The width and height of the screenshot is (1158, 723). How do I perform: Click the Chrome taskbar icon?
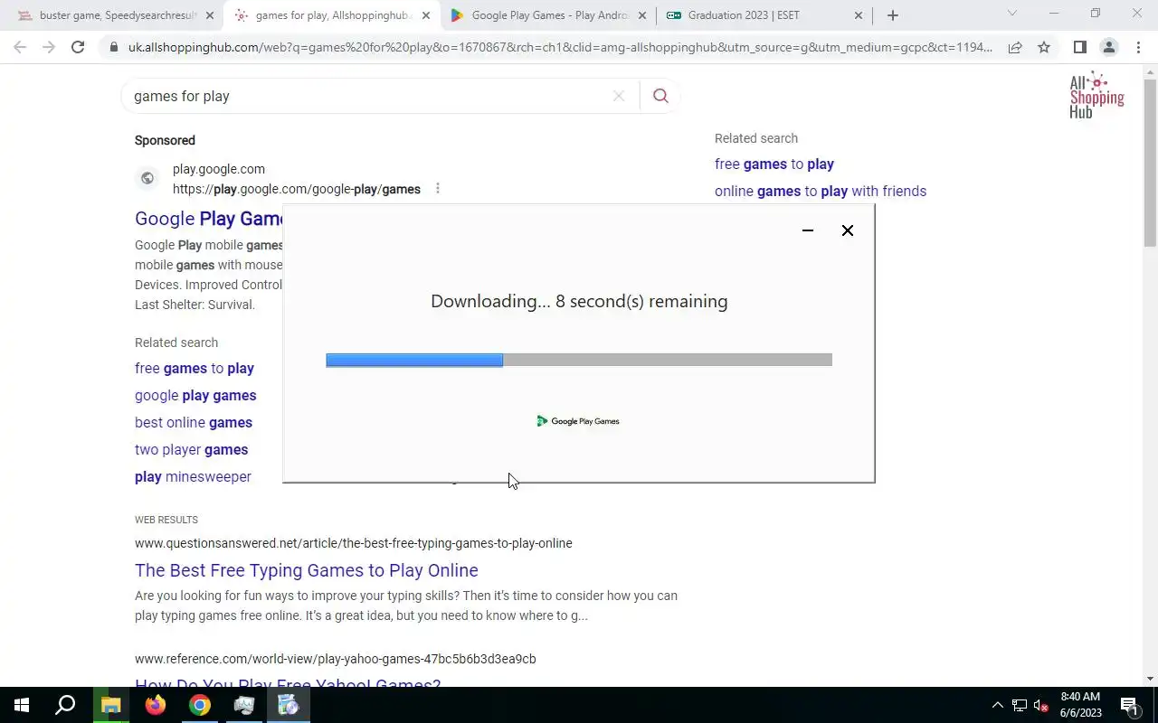(x=200, y=705)
